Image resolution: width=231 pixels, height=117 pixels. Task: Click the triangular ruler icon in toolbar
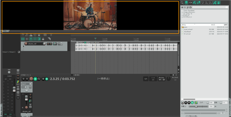pyautogui.click(x=49, y=39)
